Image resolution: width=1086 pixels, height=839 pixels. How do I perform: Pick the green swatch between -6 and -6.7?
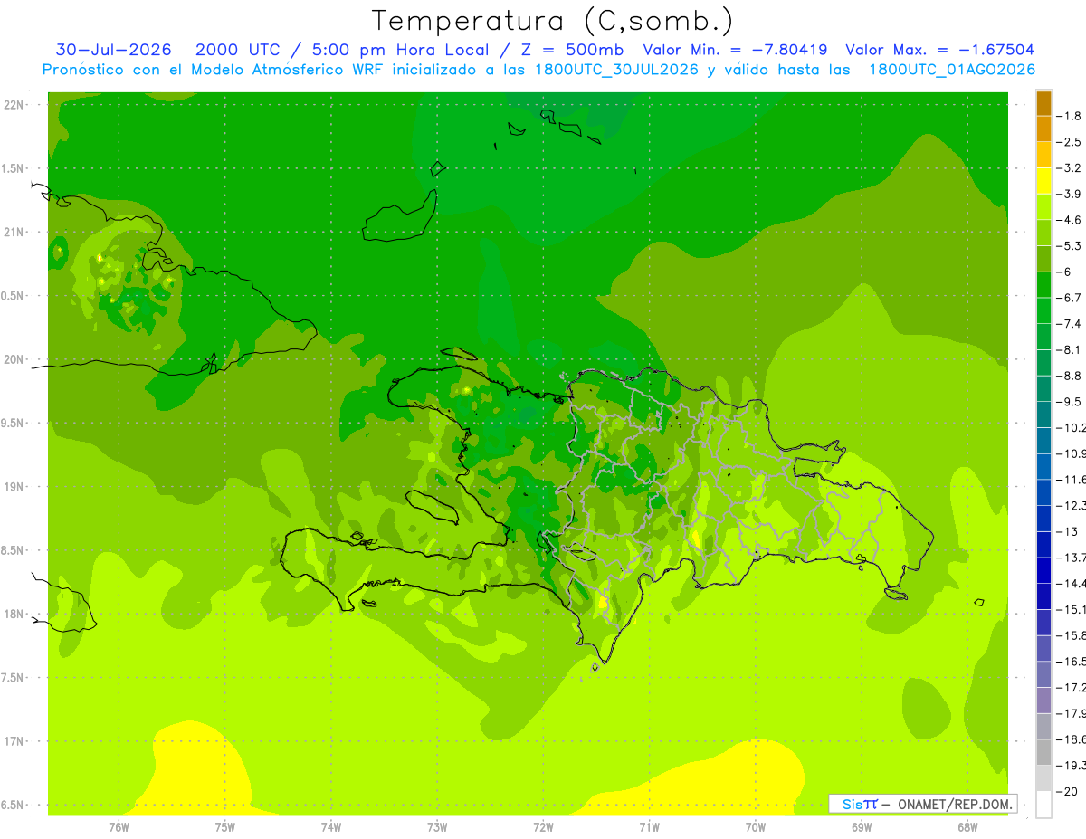(x=1043, y=284)
